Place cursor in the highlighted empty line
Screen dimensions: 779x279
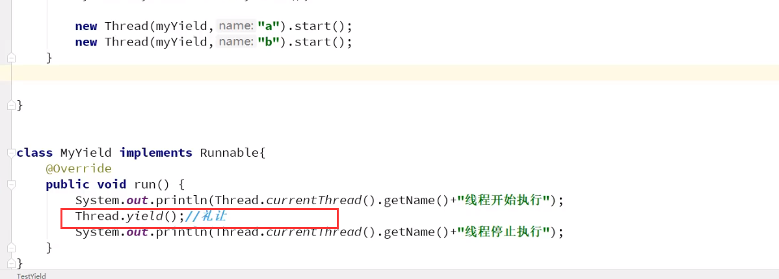tap(389, 73)
